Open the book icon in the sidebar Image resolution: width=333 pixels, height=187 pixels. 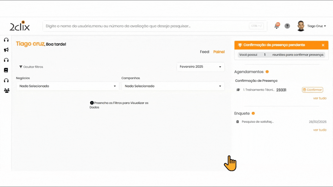point(6,70)
